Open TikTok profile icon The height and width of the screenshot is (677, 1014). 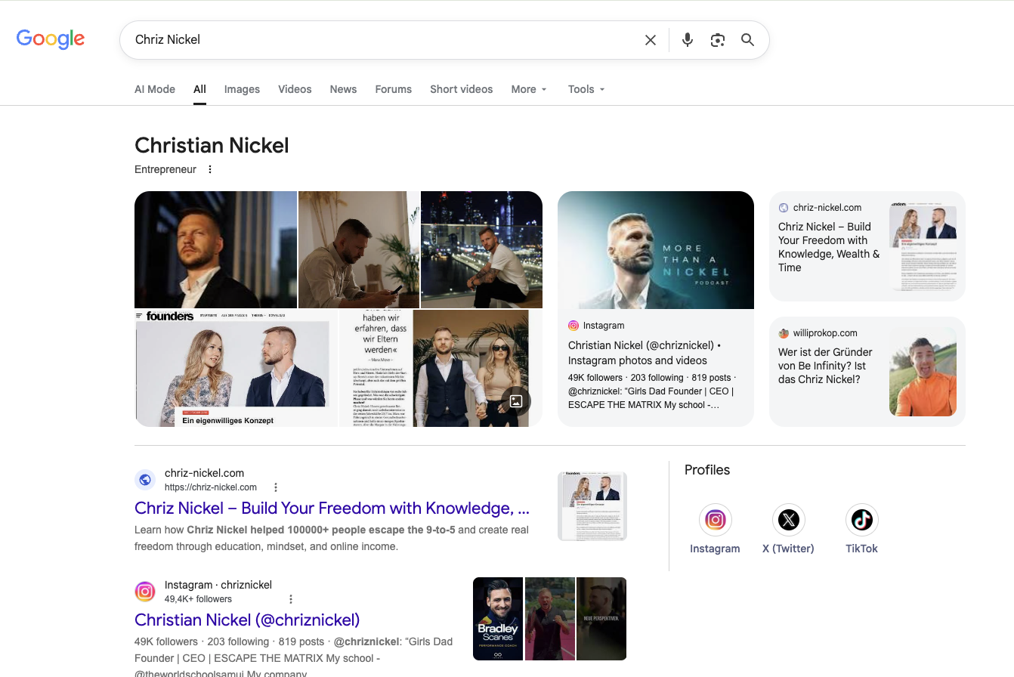(861, 528)
